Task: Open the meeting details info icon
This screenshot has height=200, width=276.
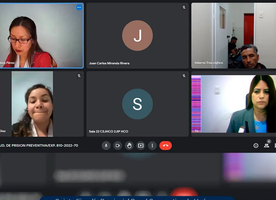Action: [256, 145]
